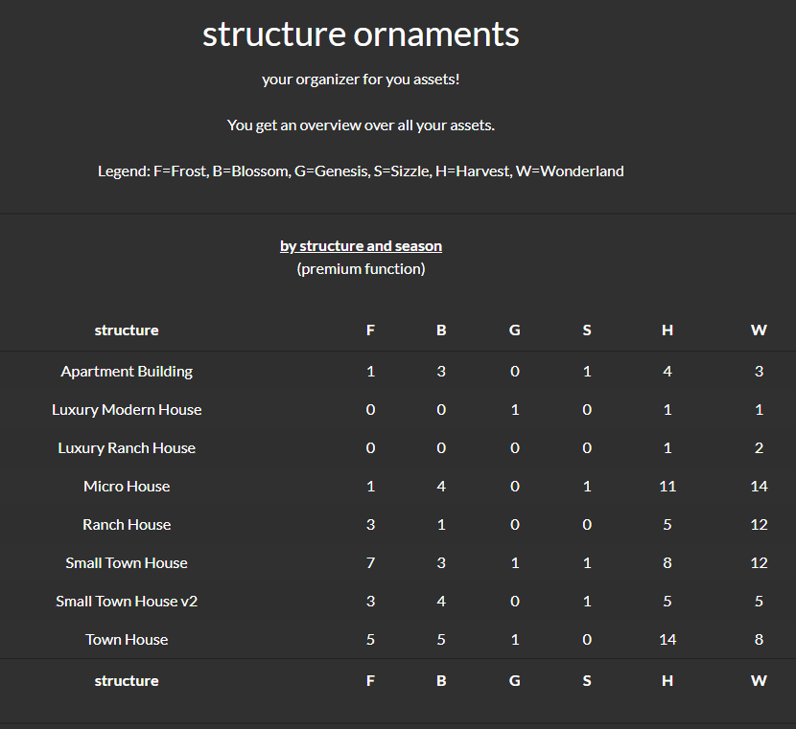
Task: Click the Ranch House row label
Action: pos(127,525)
